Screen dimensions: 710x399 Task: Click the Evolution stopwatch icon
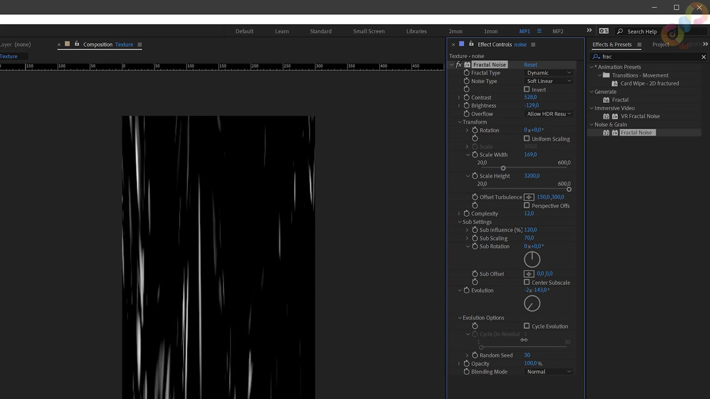coord(466,290)
